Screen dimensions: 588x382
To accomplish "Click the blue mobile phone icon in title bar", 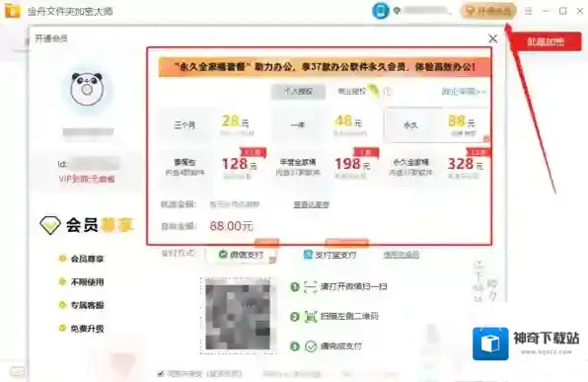I will pyautogui.click(x=380, y=11).
